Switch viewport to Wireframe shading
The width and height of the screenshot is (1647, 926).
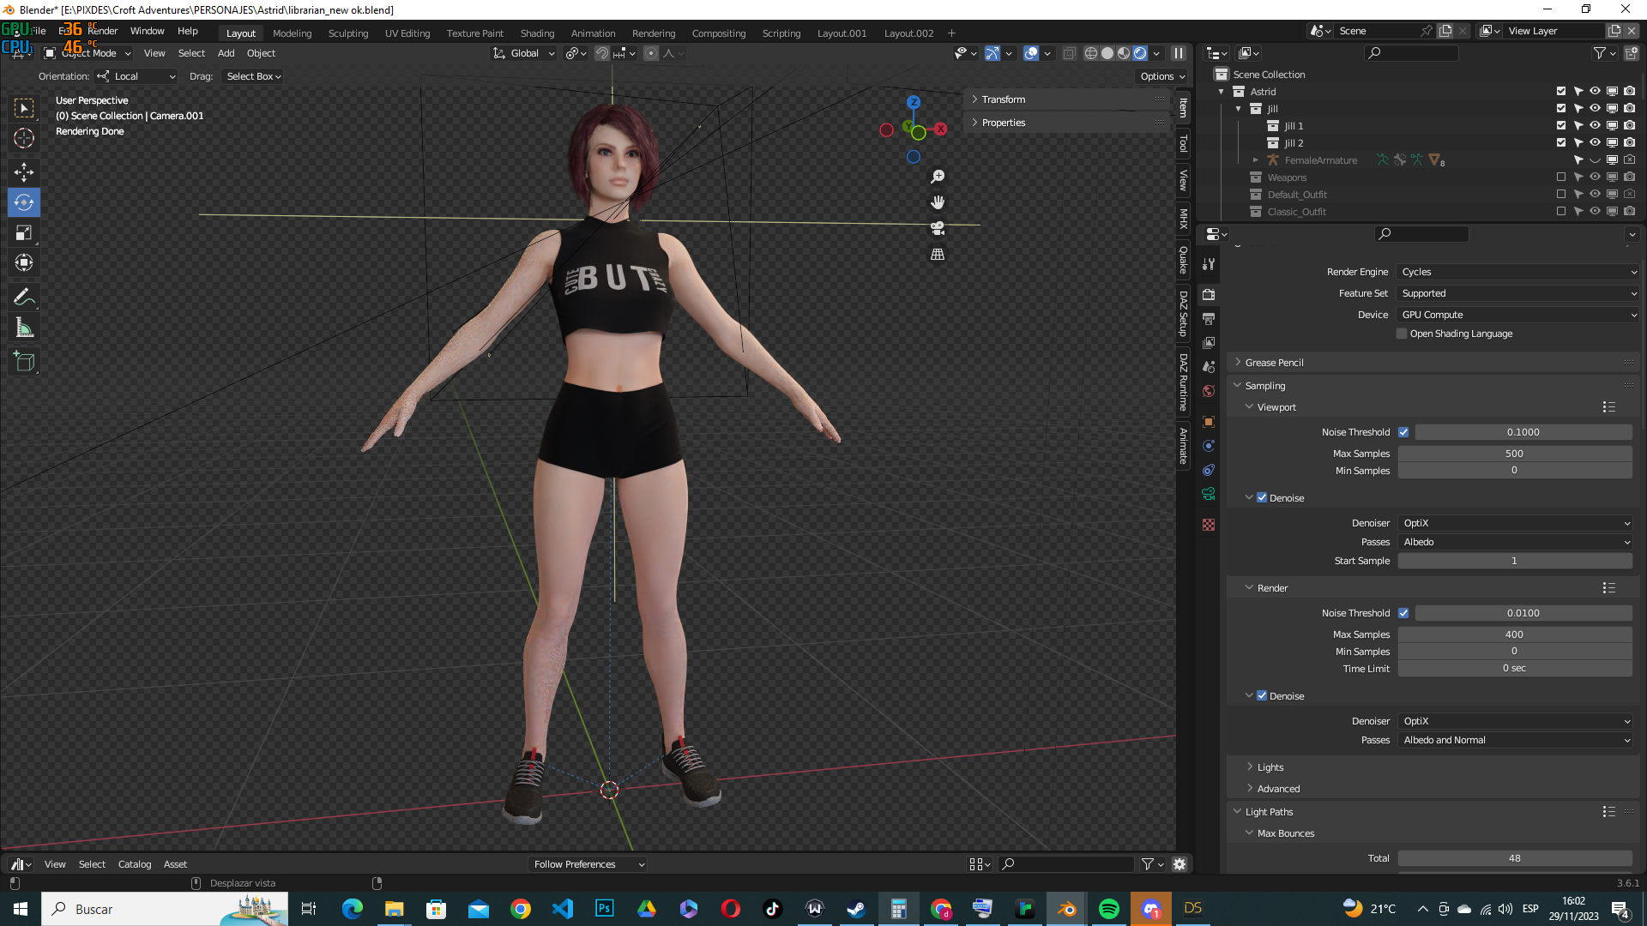(x=1091, y=53)
